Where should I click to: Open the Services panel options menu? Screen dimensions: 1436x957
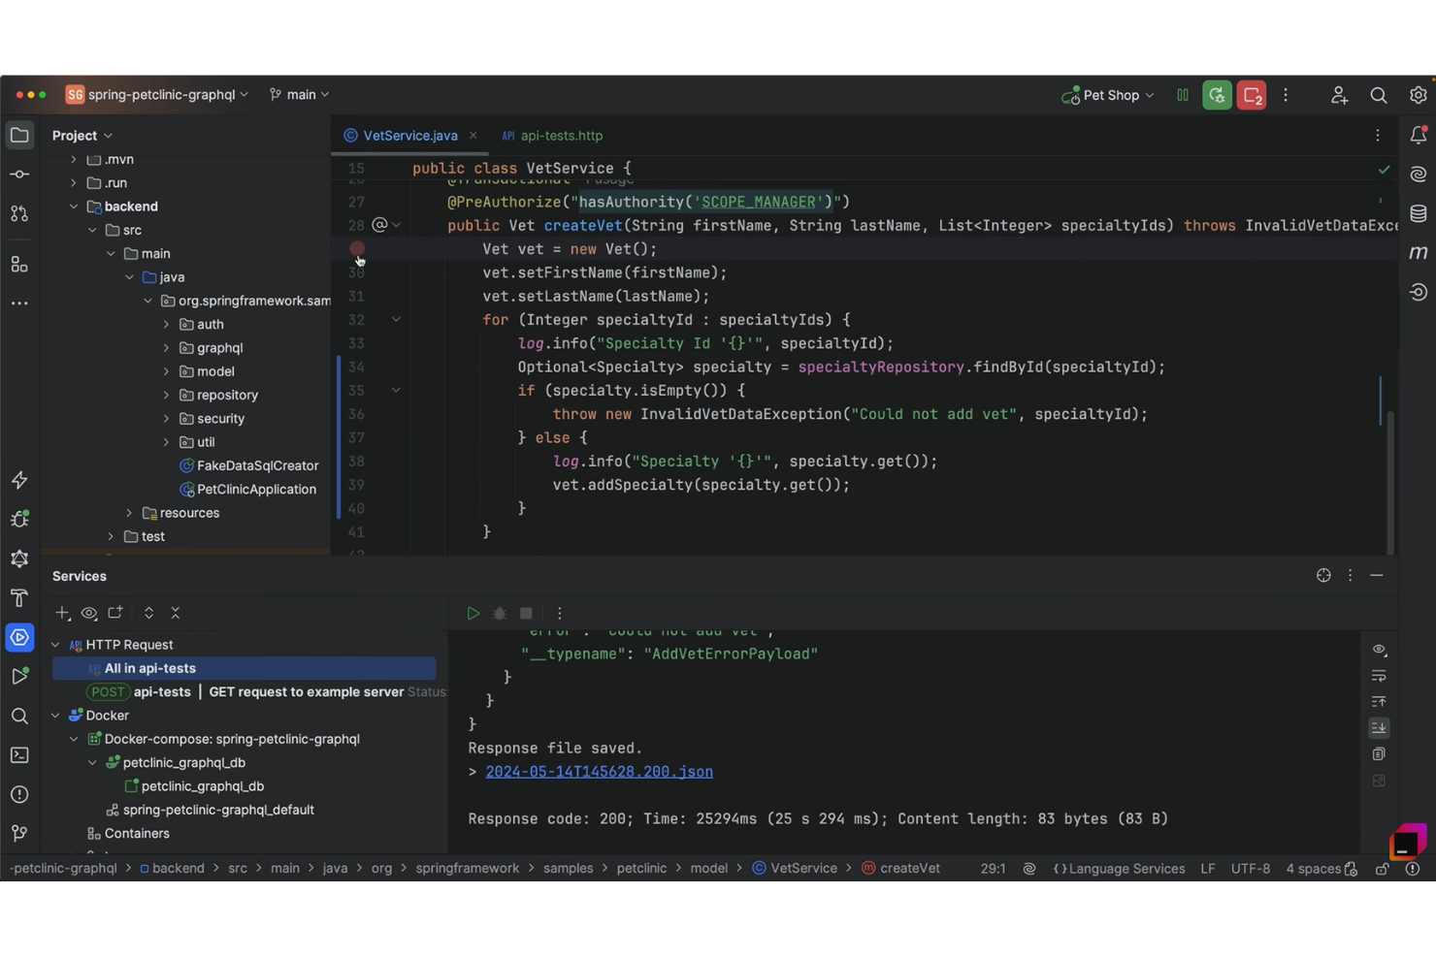click(1350, 576)
